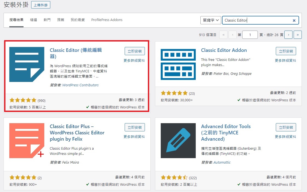Click the star rating of Classic Editor
Screen dimensions: 307x192
click(23, 100)
